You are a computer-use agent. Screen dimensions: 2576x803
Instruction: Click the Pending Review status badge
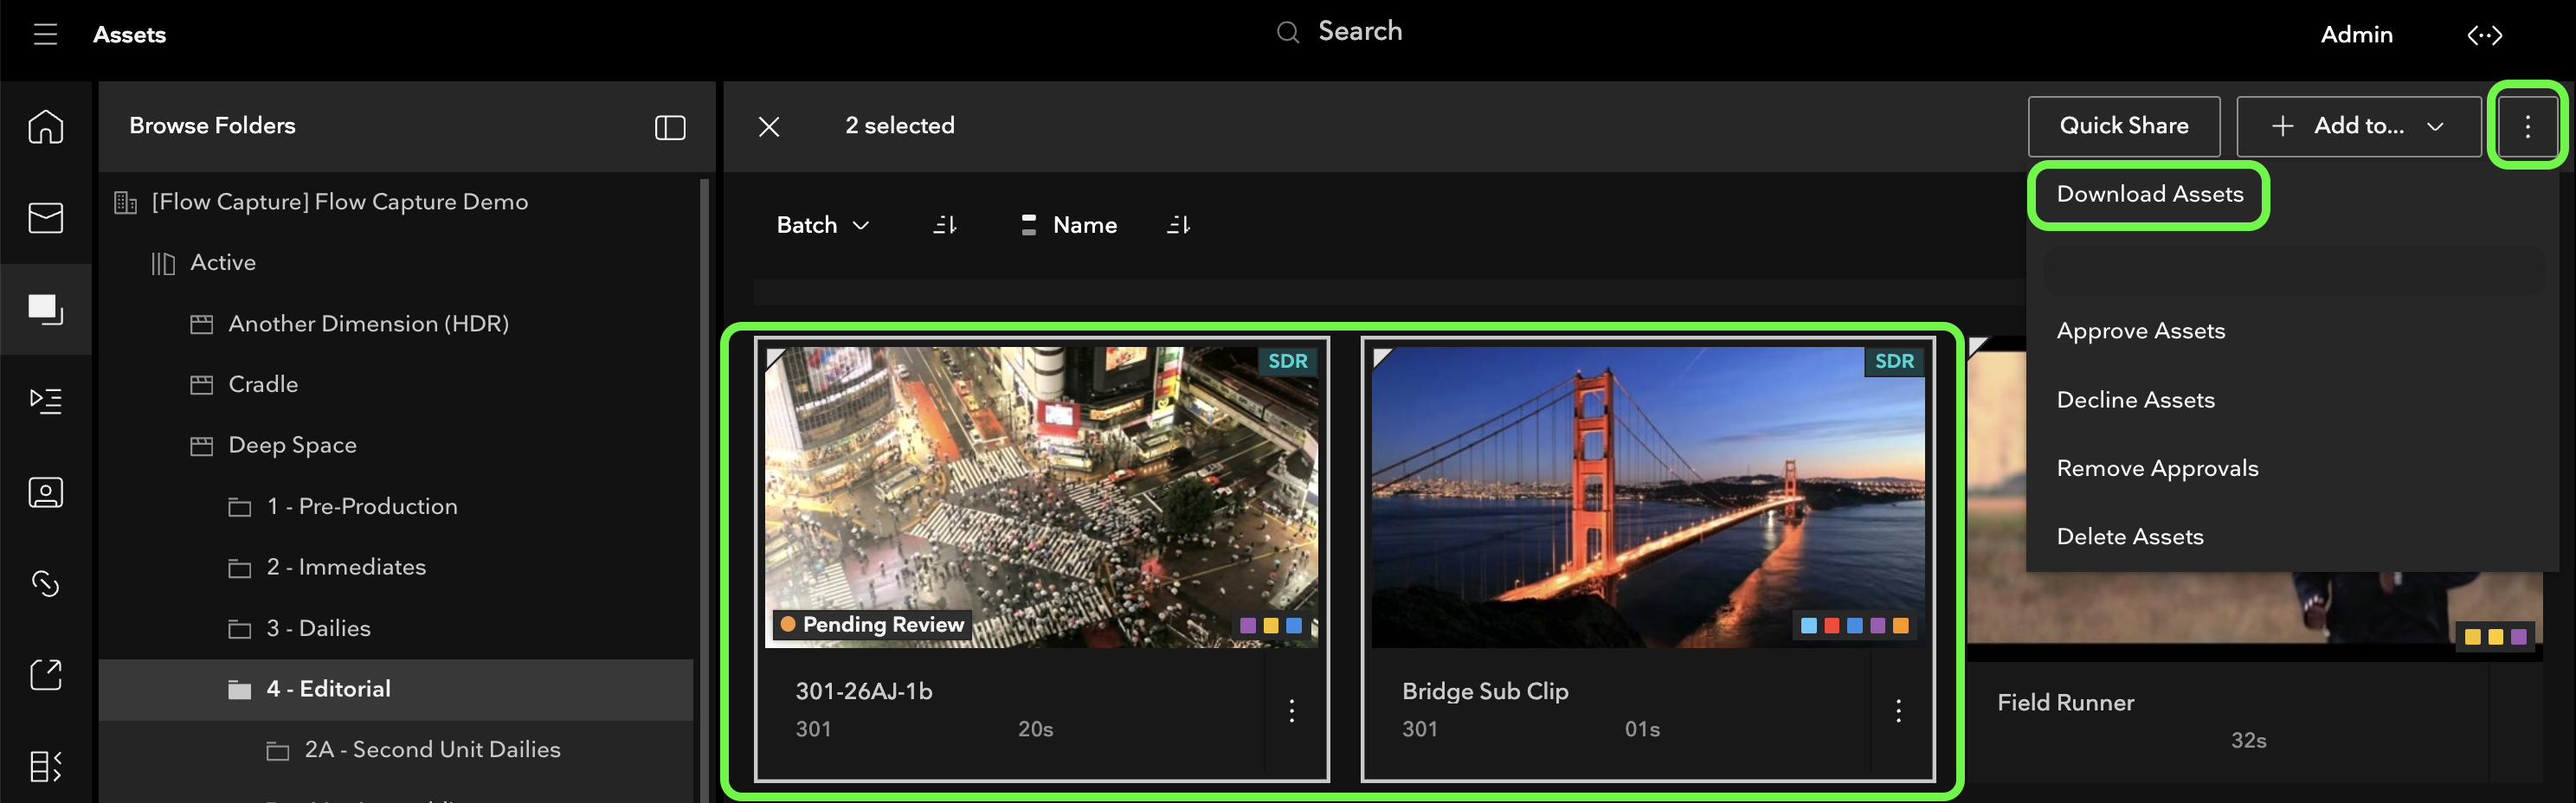click(872, 625)
